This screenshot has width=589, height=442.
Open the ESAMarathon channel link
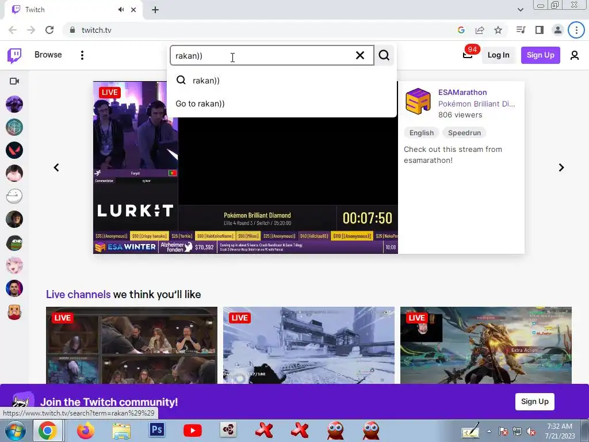tap(462, 92)
